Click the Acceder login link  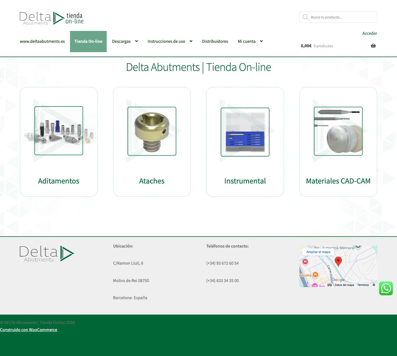tap(370, 33)
